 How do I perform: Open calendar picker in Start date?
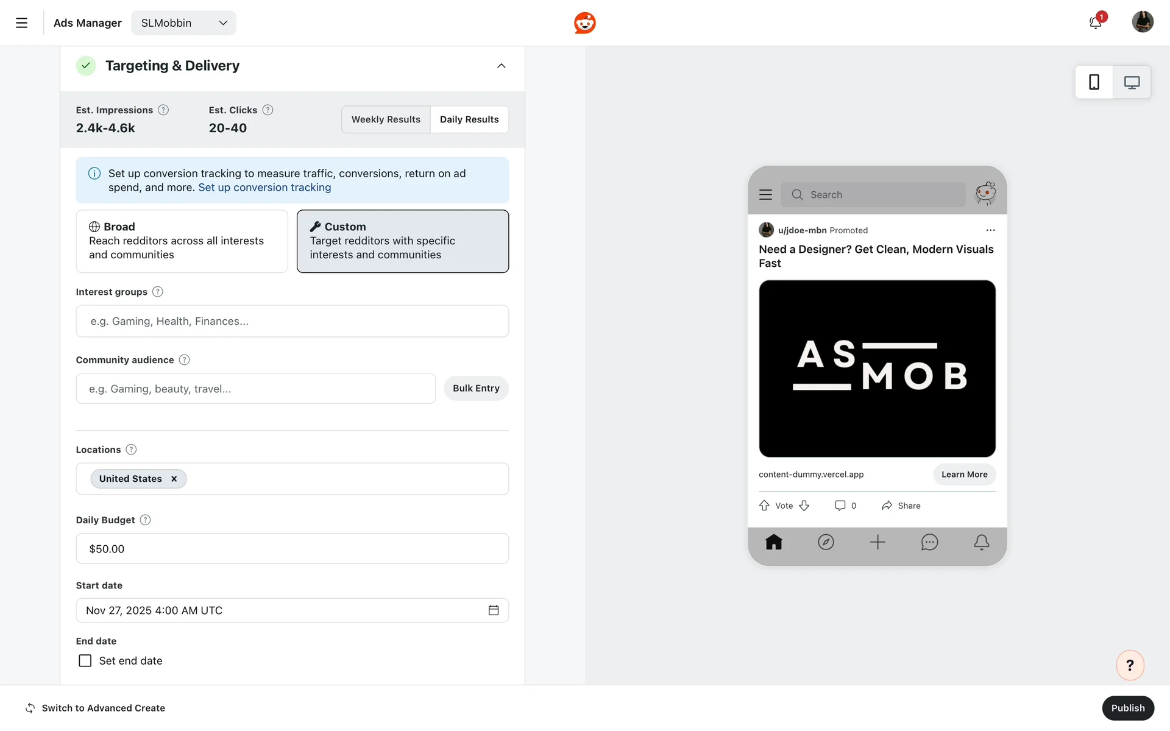tap(494, 610)
